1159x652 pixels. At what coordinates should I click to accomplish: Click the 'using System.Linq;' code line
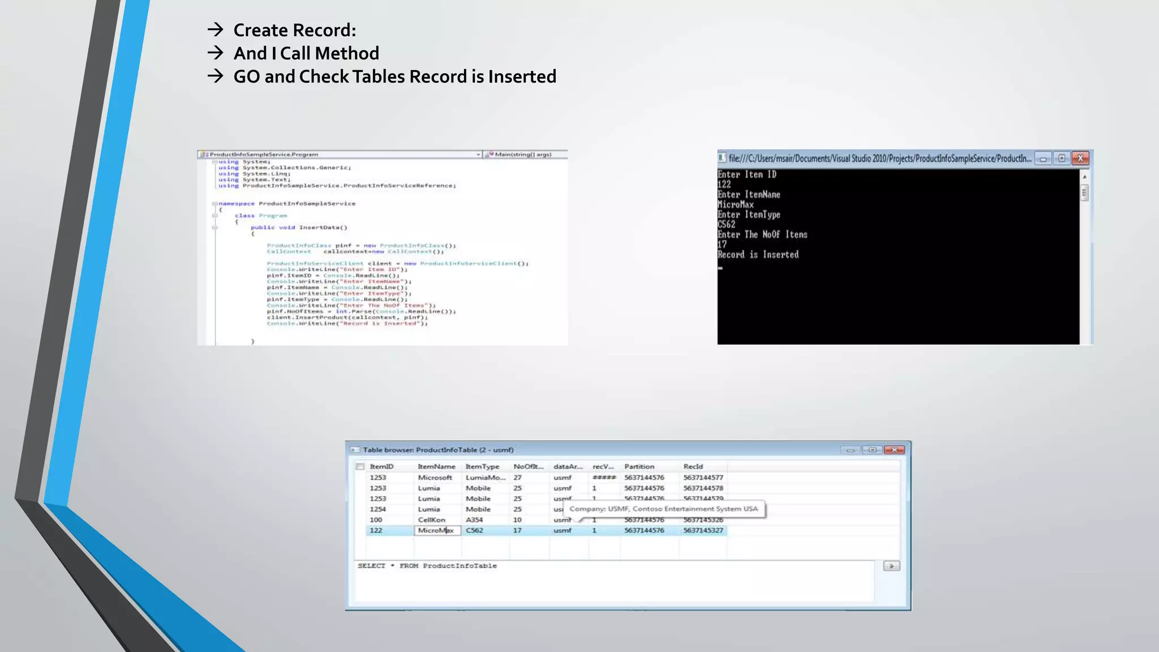(255, 174)
